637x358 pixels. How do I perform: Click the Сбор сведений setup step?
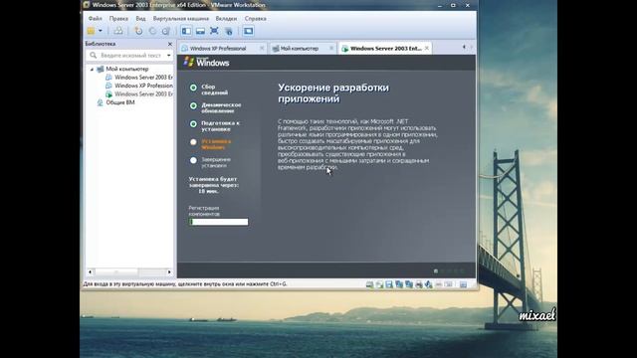coord(215,89)
